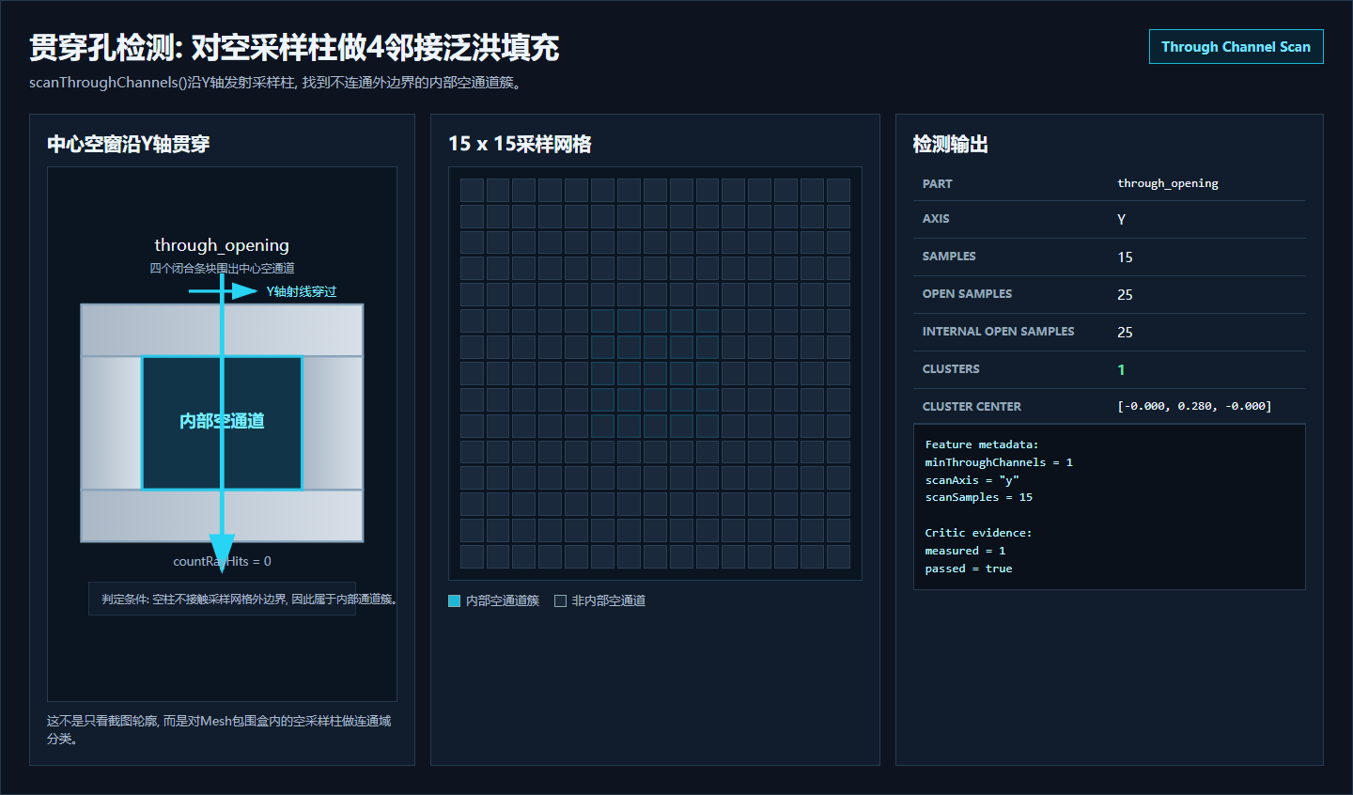Click the through_opening diagram title
Image resolution: width=1353 pixels, height=795 pixels.
pyautogui.click(x=222, y=245)
